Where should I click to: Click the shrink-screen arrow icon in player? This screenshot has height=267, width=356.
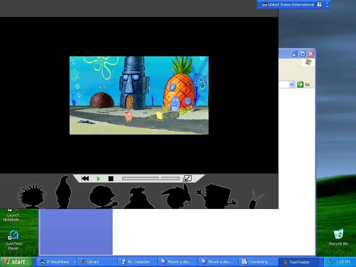(x=187, y=178)
